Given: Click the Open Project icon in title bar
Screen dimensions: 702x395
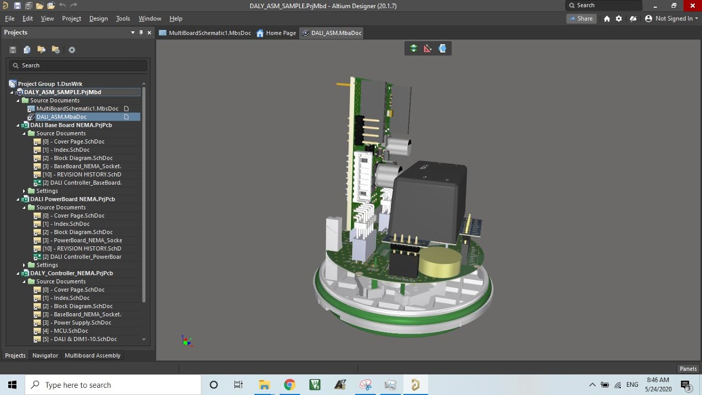Looking at the screenshot, I should coord(51,5).
